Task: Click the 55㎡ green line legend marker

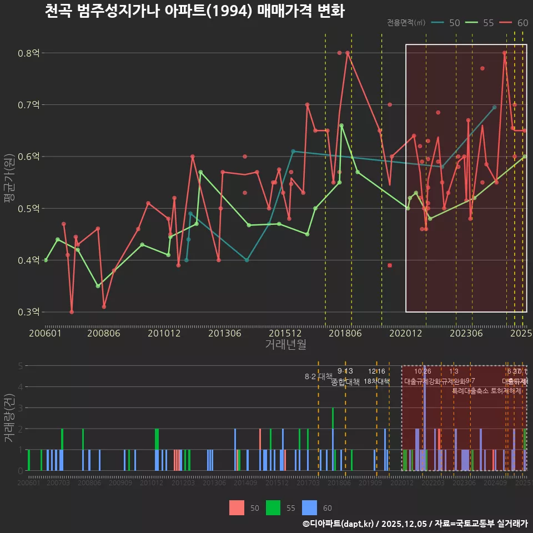Action: (472, 23)
